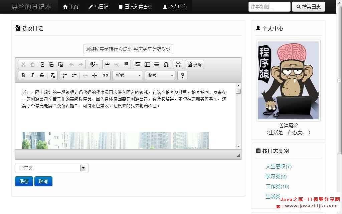Insert an image using the toolbar
The image size is (342, 214).
[x=138, y=64]
